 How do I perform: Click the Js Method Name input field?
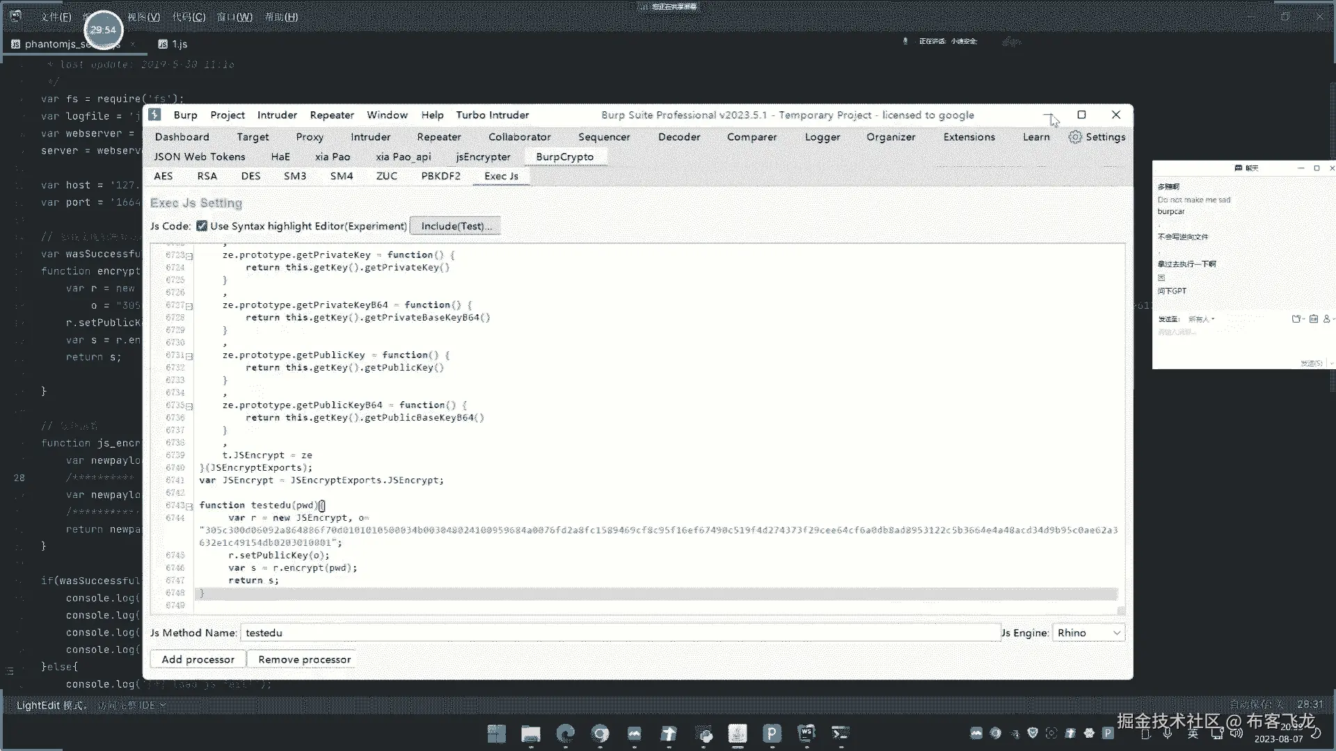tap(619, 633)
